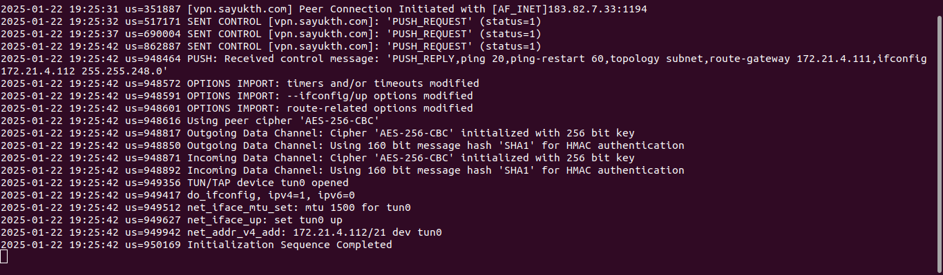The width and height of the screenshot is (943, 275).
Task: Click the Outgoing Data Channel SHA1 line
Action: (x=343, y=145)
